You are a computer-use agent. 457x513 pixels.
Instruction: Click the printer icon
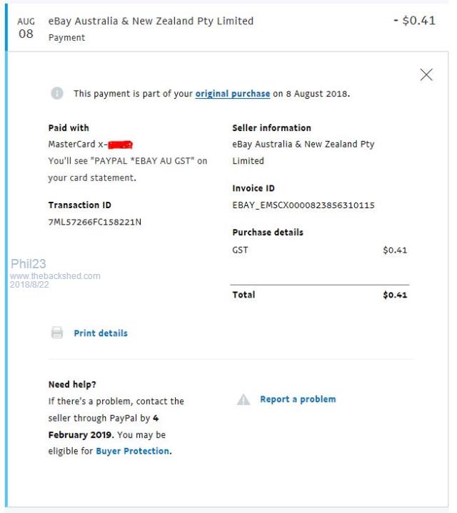pos(57,333)
